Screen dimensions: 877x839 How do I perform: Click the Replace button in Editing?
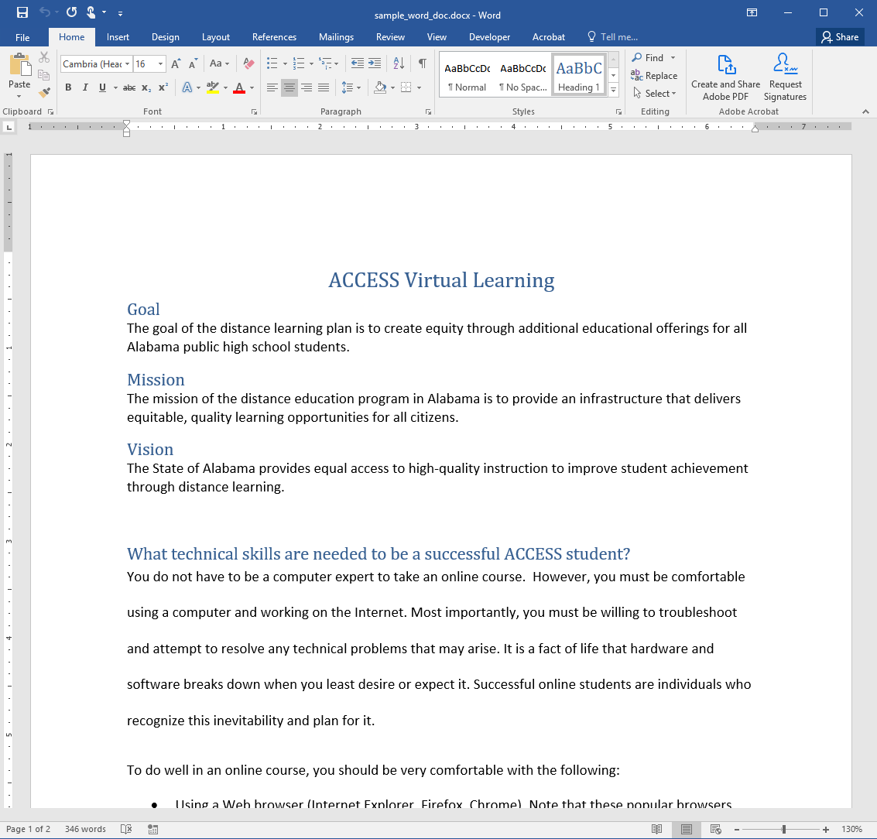pos(654,76)
